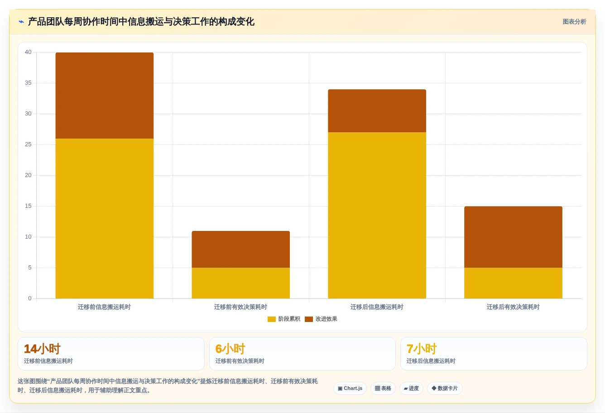Click the chart title 产品团队每周协作时间 heading
The height and width of the screenshot is (413, 605).
click(x=141, y=22)
